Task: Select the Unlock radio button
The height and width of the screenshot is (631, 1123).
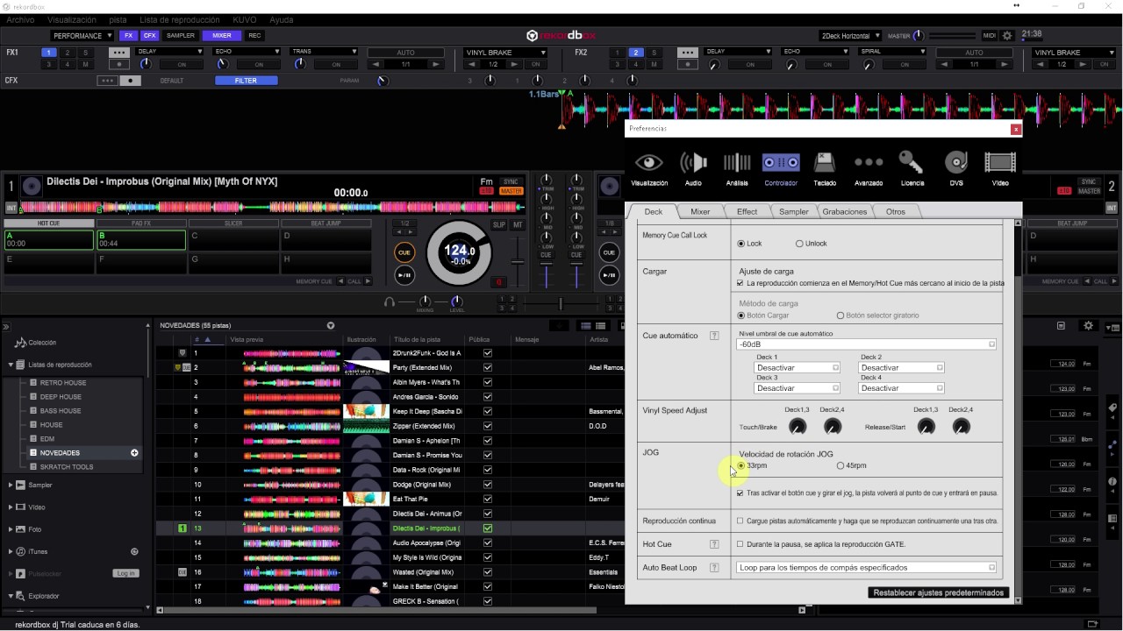Action: point(799,244)
